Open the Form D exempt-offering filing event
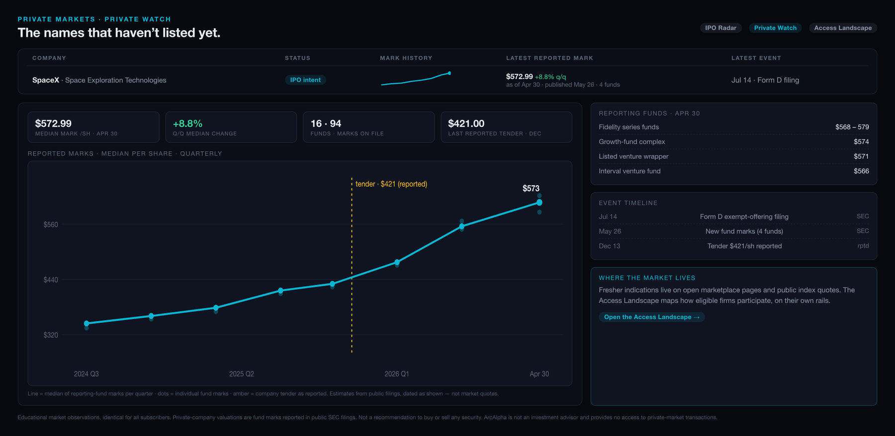The width and height of the screenshot is (895, 436). tap(734, 217)
